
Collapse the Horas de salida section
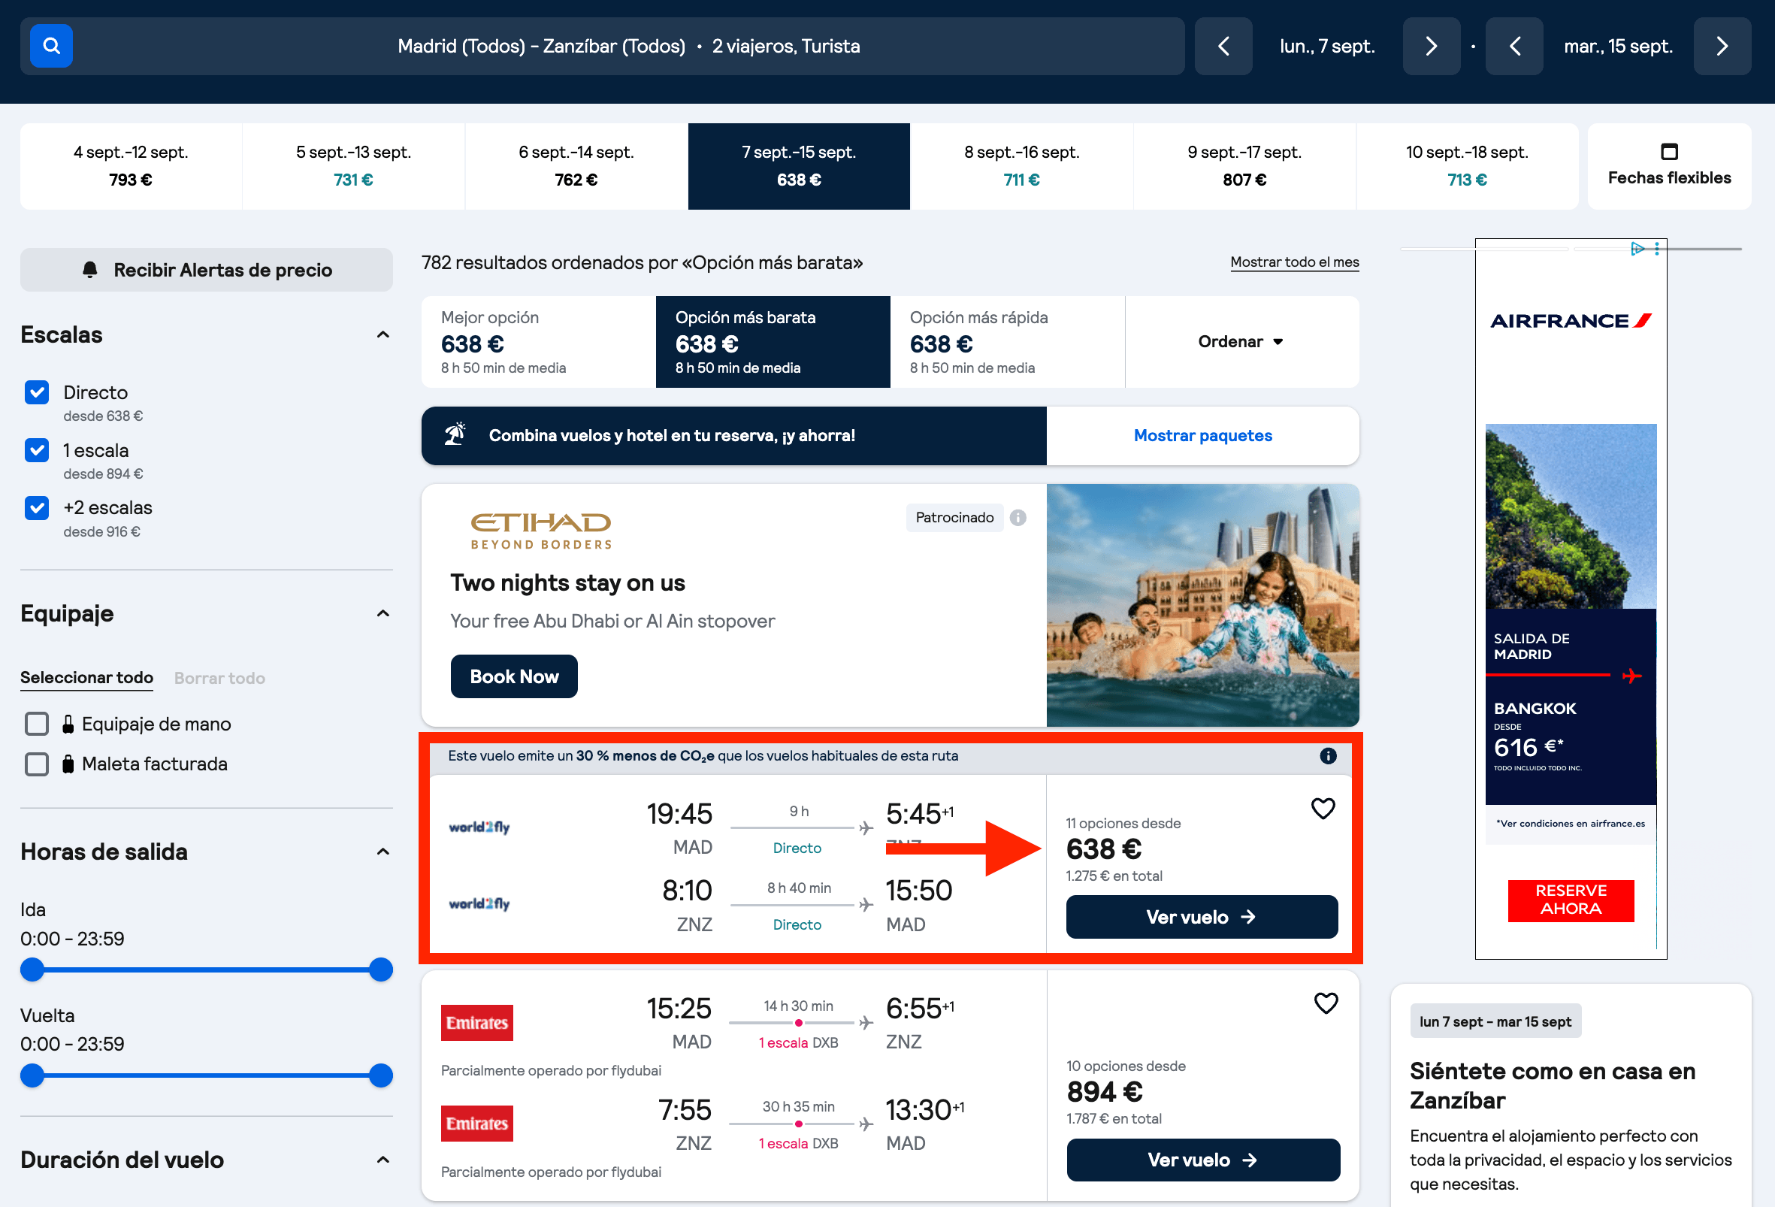click(383, 851)
